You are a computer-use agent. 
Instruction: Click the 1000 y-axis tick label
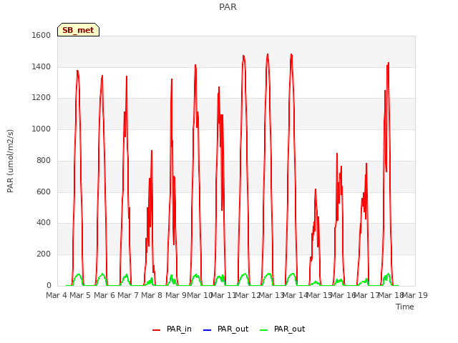42,129
